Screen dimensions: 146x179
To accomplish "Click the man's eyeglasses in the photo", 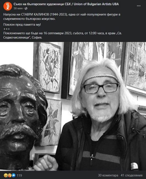I will point(101,88).
